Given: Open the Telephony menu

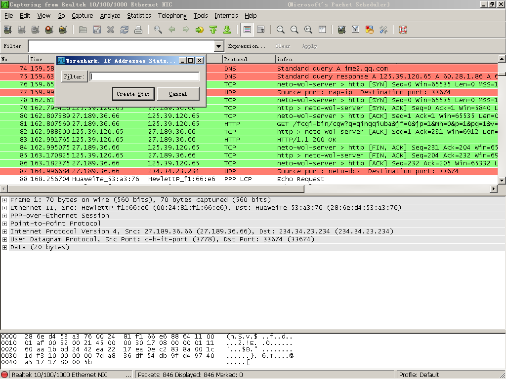Looking at the screenshot, I should 172,15.
